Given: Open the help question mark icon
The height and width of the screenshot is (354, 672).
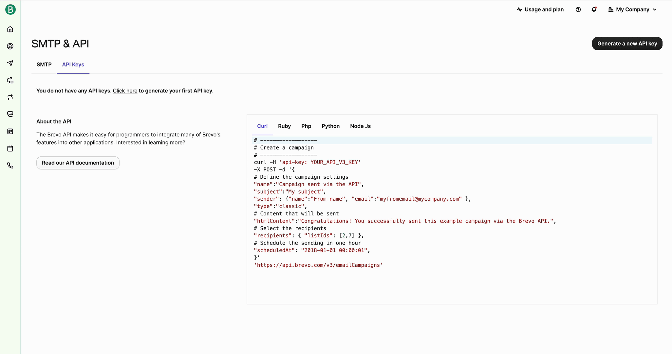Looking at the screenshot, I should (x=578, y=10).
